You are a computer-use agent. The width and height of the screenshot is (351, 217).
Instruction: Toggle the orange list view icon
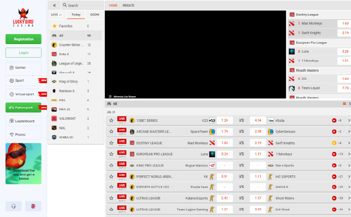(344, 104)
